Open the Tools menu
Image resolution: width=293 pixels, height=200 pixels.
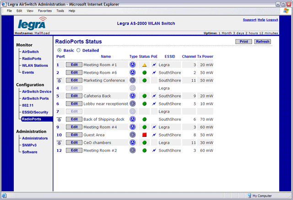pos(60,11)
